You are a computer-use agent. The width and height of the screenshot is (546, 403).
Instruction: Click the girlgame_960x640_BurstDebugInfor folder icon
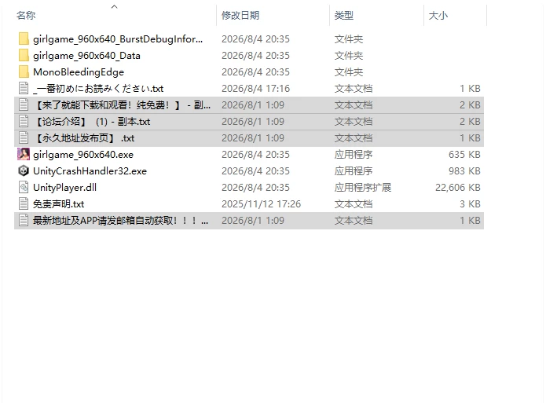click(x=24, y=39)
